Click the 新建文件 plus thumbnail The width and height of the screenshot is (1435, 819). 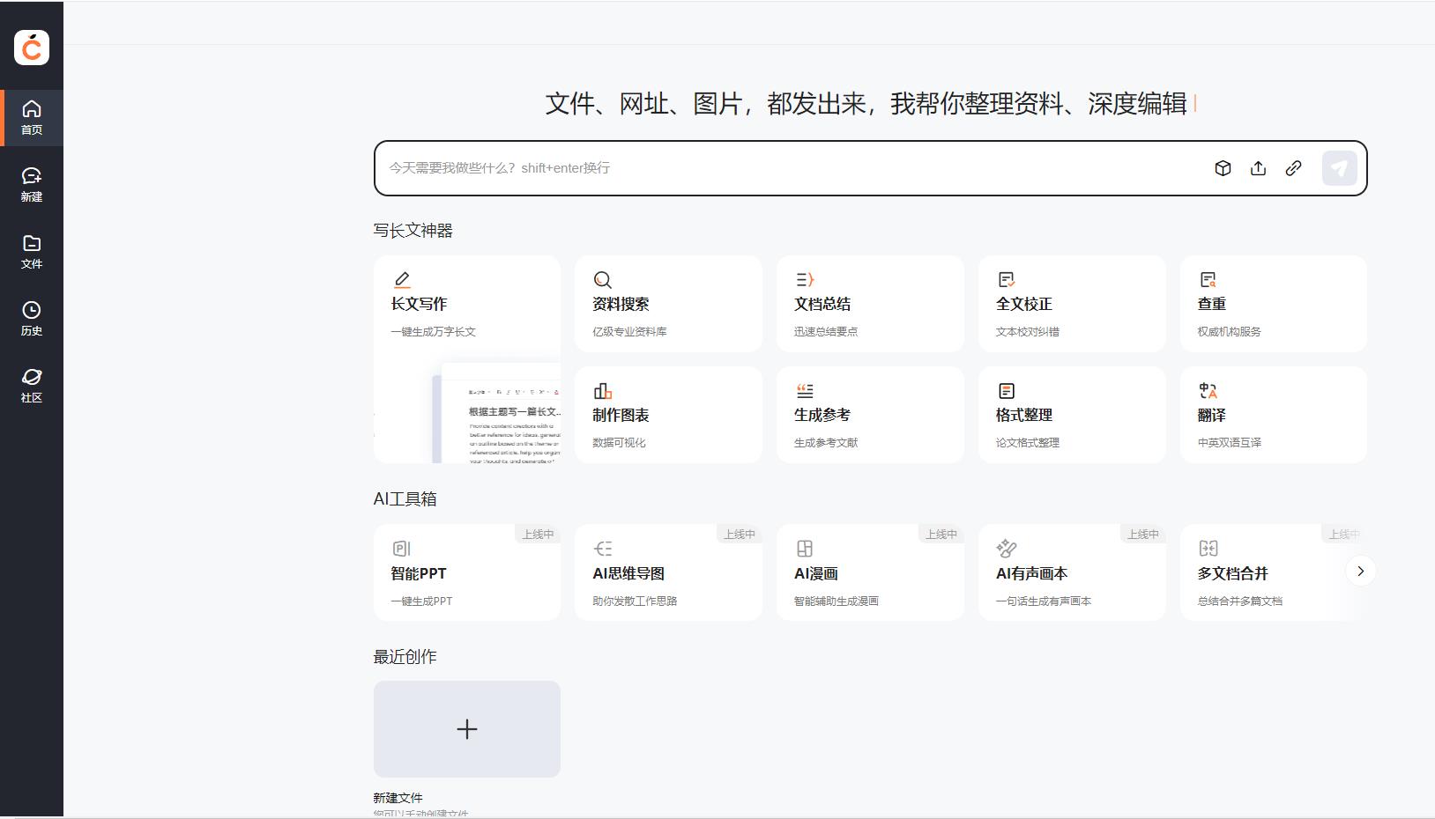[466, 729]
